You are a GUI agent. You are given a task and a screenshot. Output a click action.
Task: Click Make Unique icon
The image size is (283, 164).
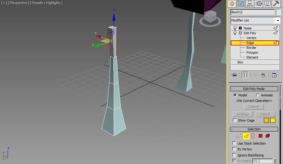[x=256, y=75]
